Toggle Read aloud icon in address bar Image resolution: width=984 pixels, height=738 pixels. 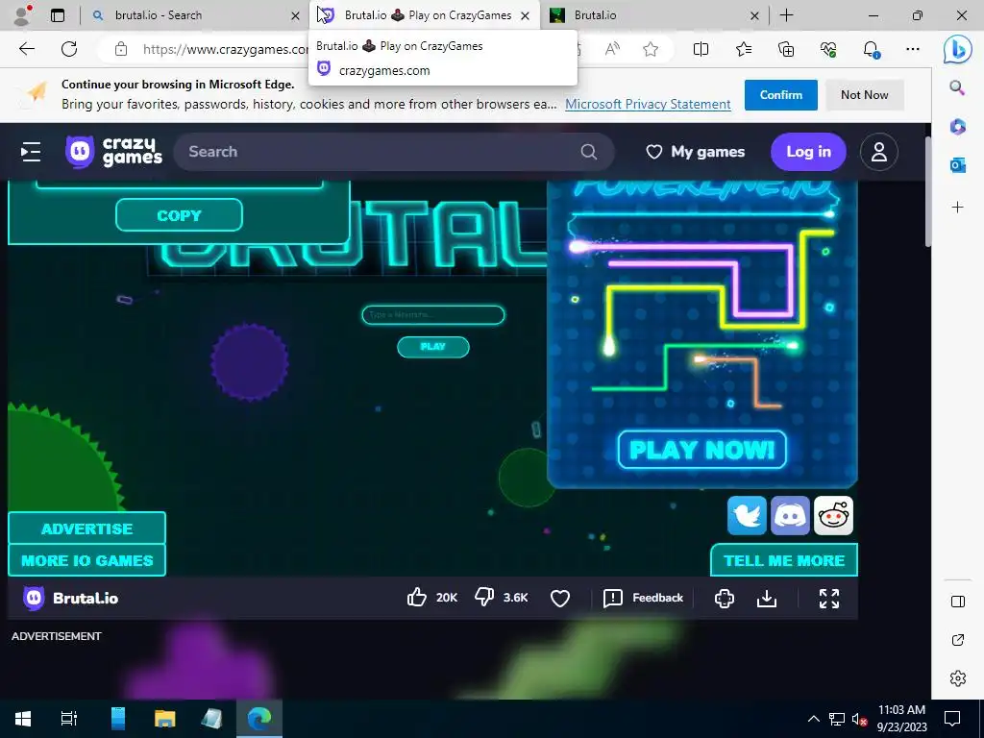[612, 49]
